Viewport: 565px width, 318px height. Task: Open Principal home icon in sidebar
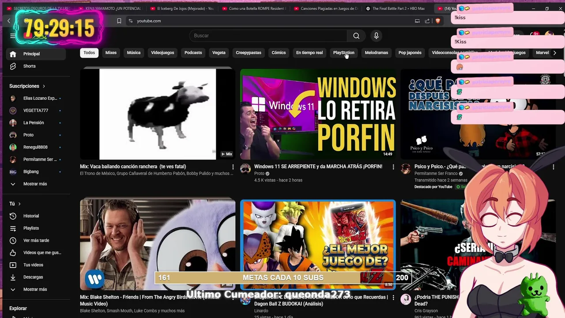pos(13,54)
